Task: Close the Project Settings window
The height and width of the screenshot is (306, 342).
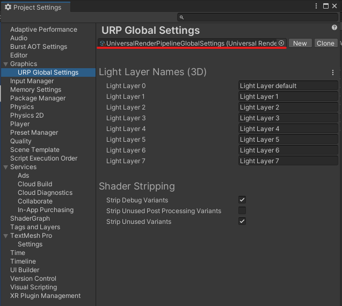Action: 334,6
